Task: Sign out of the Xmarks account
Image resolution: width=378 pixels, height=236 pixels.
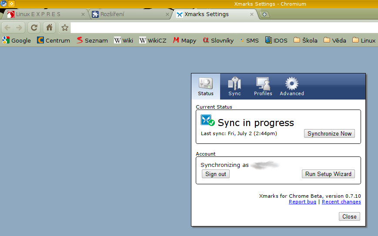Action: 215,174
